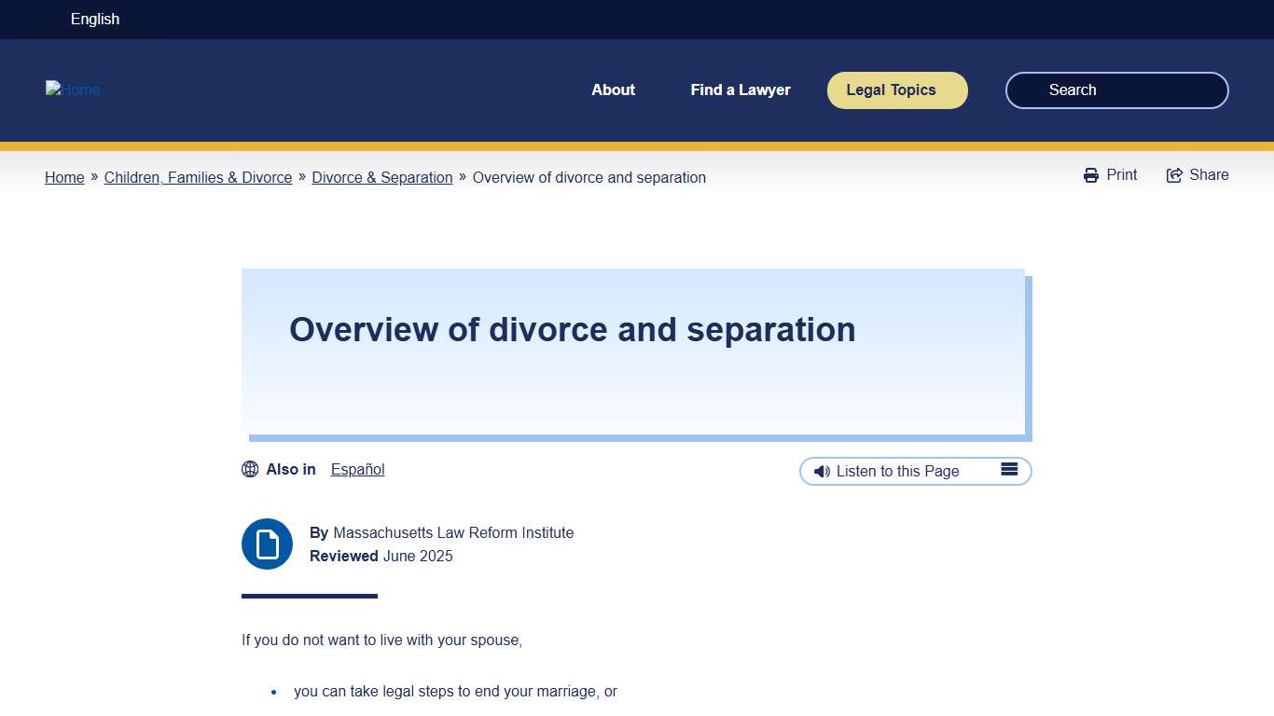Image resolution: width=1274 pixels, height=716 pixels.
Task: Click the breadcrumb separator chevron icon
Action: point(92,176)
